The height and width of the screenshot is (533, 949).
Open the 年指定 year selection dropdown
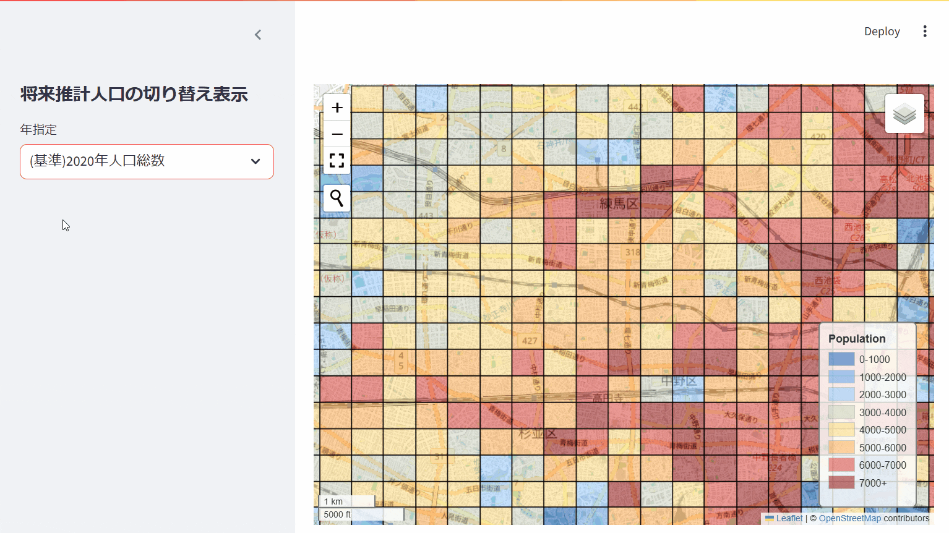(x=147, y=161)
